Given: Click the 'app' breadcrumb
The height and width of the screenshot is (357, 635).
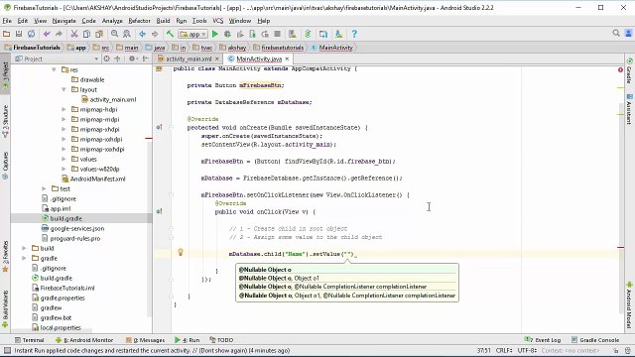Looking at the screenshot, I should pyautogui.click(x=77, y=48).
